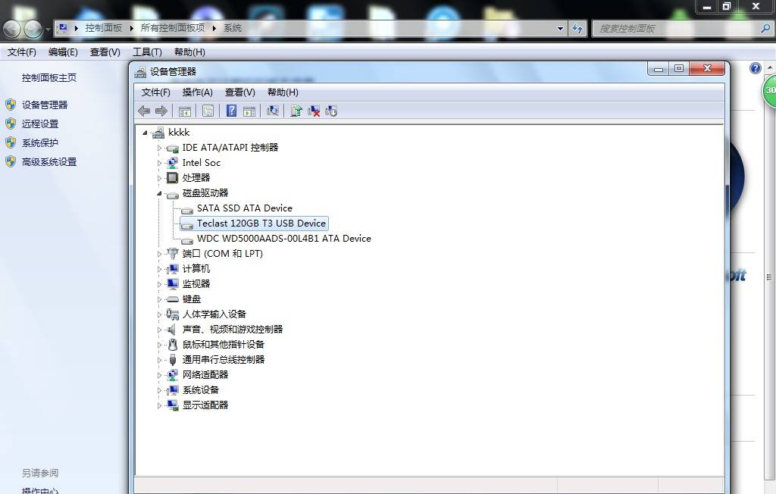
Task: Open the Properties toolbar icon
Action: (208, 111)
